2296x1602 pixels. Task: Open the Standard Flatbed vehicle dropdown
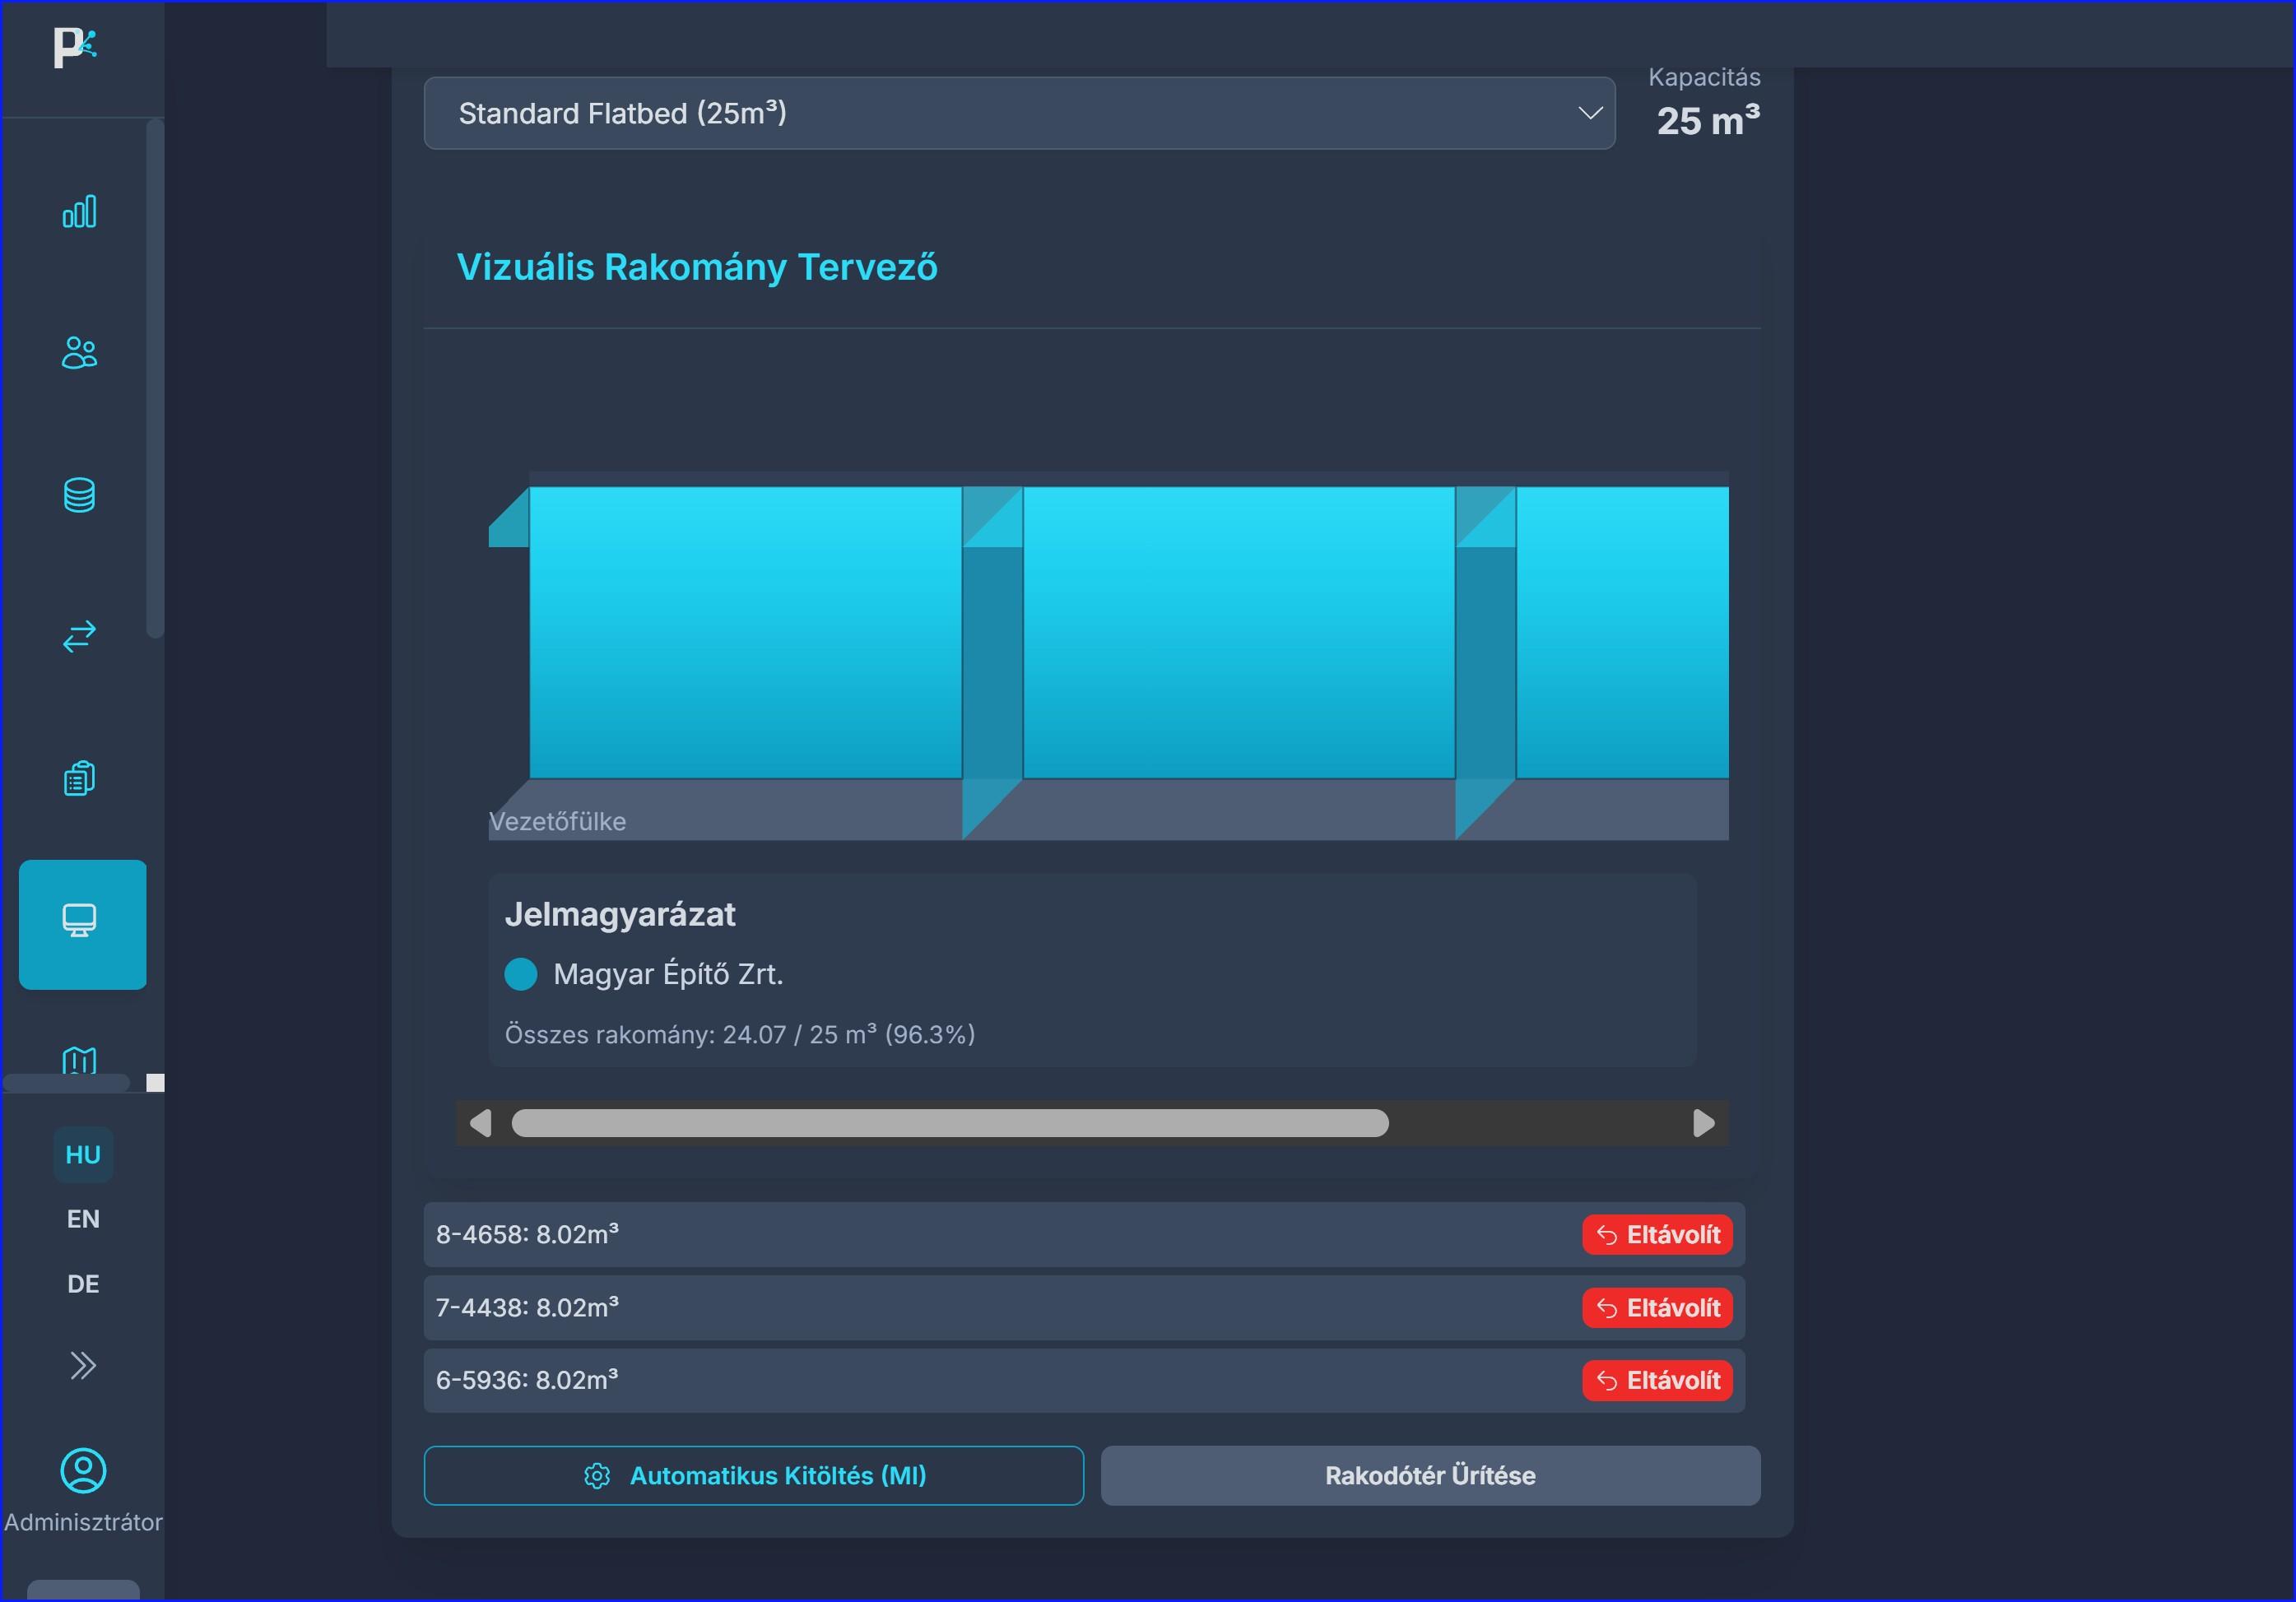click(x=1019, y=113)
